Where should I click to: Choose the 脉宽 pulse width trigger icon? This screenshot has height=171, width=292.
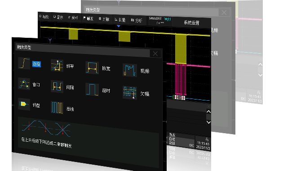92,68
